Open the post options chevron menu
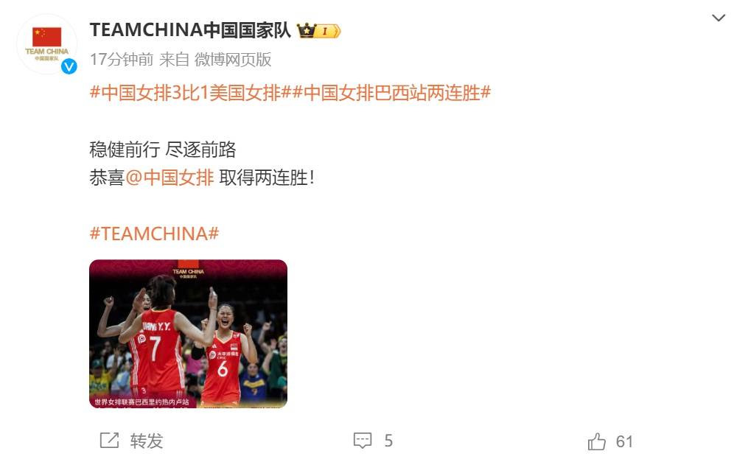Viewport: 748px width, 462px height. point(719,18)
